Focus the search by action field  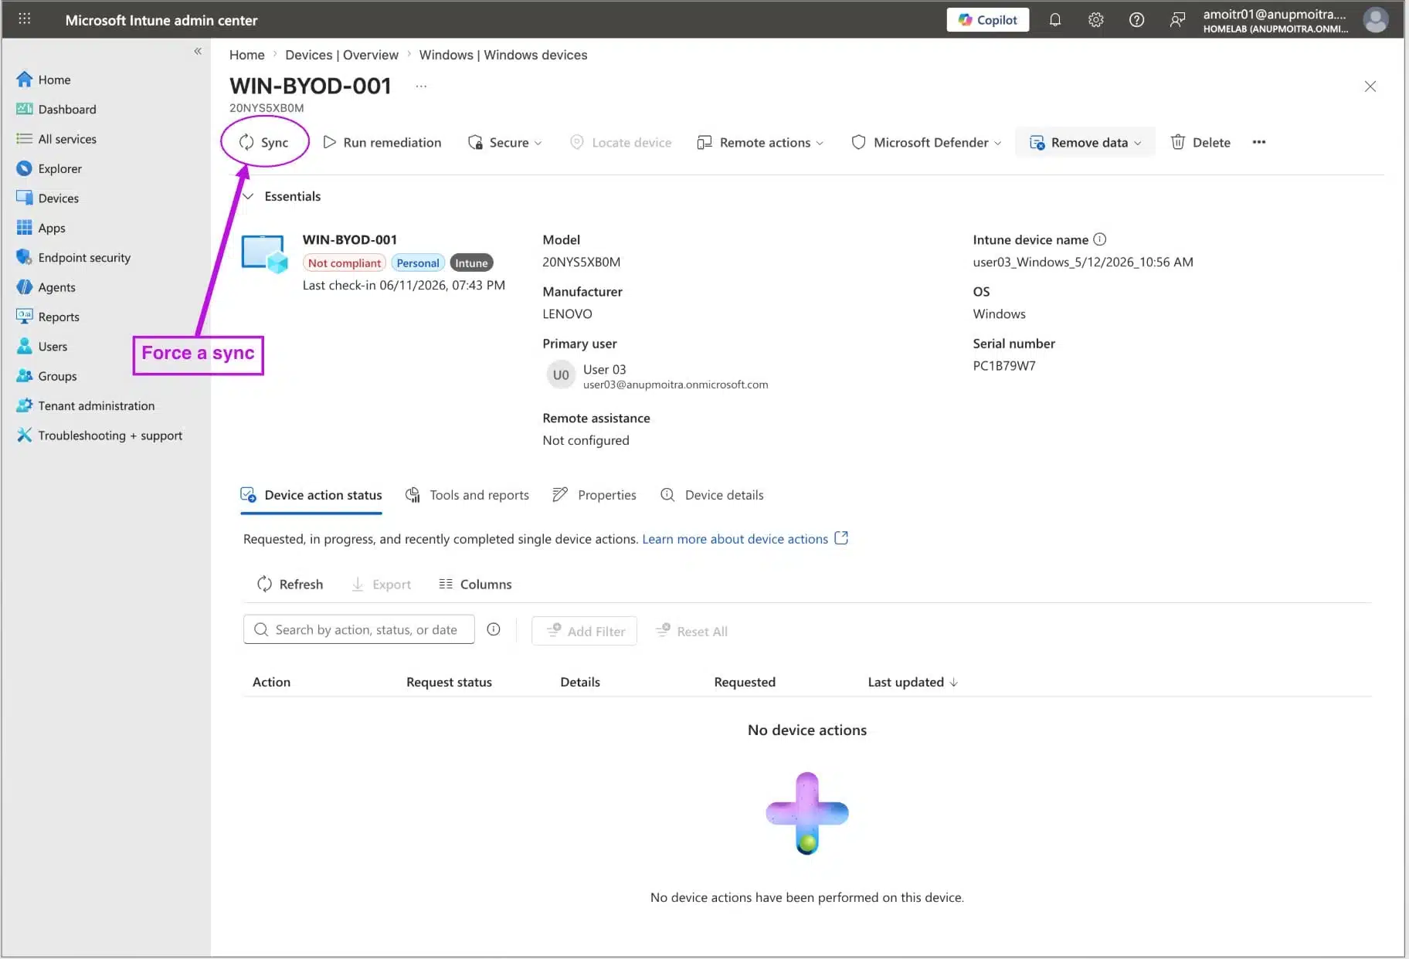pos(358,630)
